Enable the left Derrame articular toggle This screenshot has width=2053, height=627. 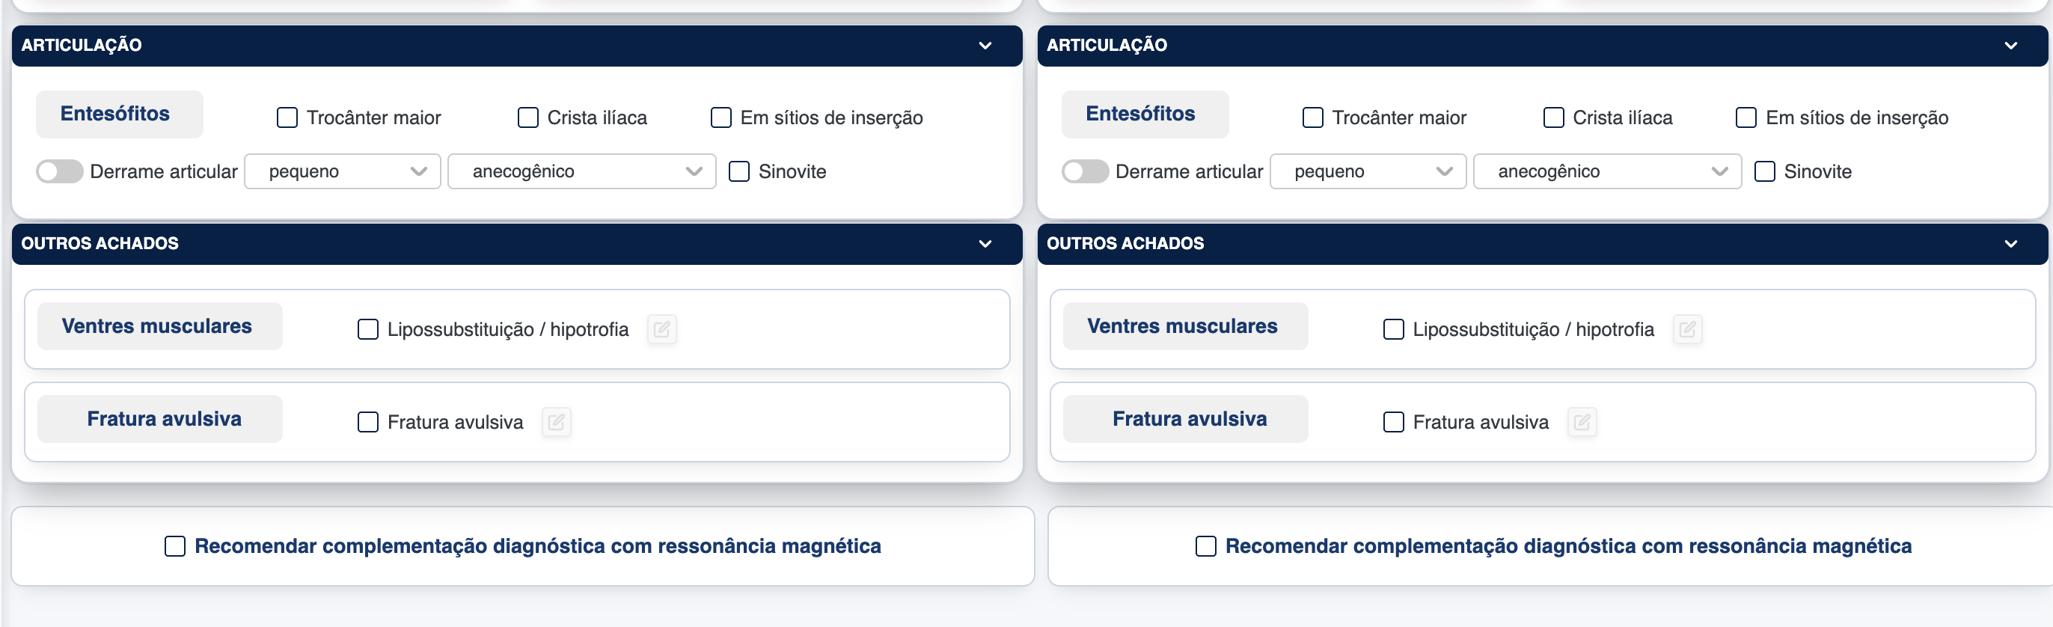click(60, 171)
